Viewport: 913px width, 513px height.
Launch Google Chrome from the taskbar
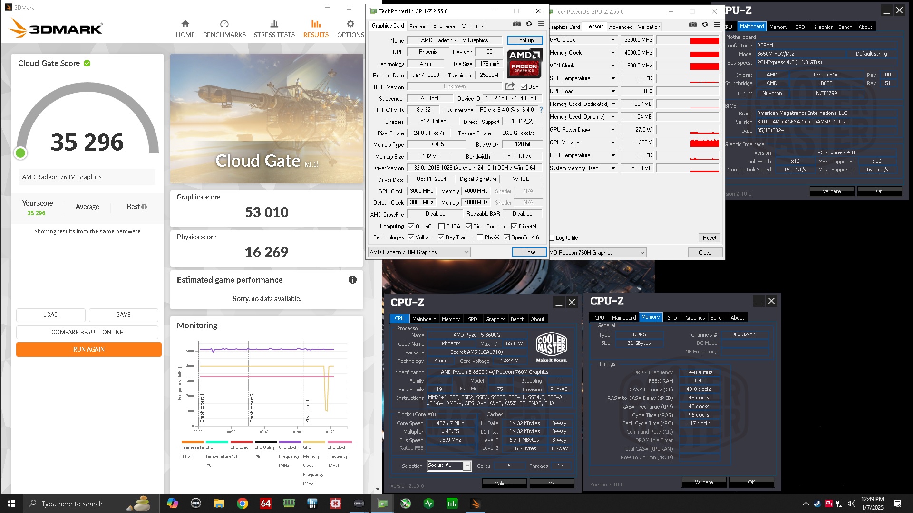[x=243, y=503]
